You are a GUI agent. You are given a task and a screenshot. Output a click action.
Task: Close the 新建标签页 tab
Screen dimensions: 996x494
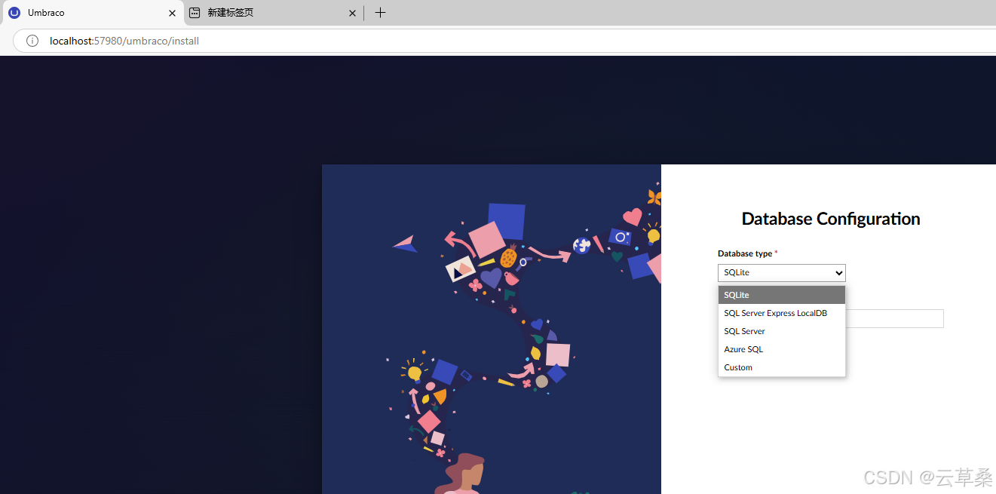(x=352, y=13)
